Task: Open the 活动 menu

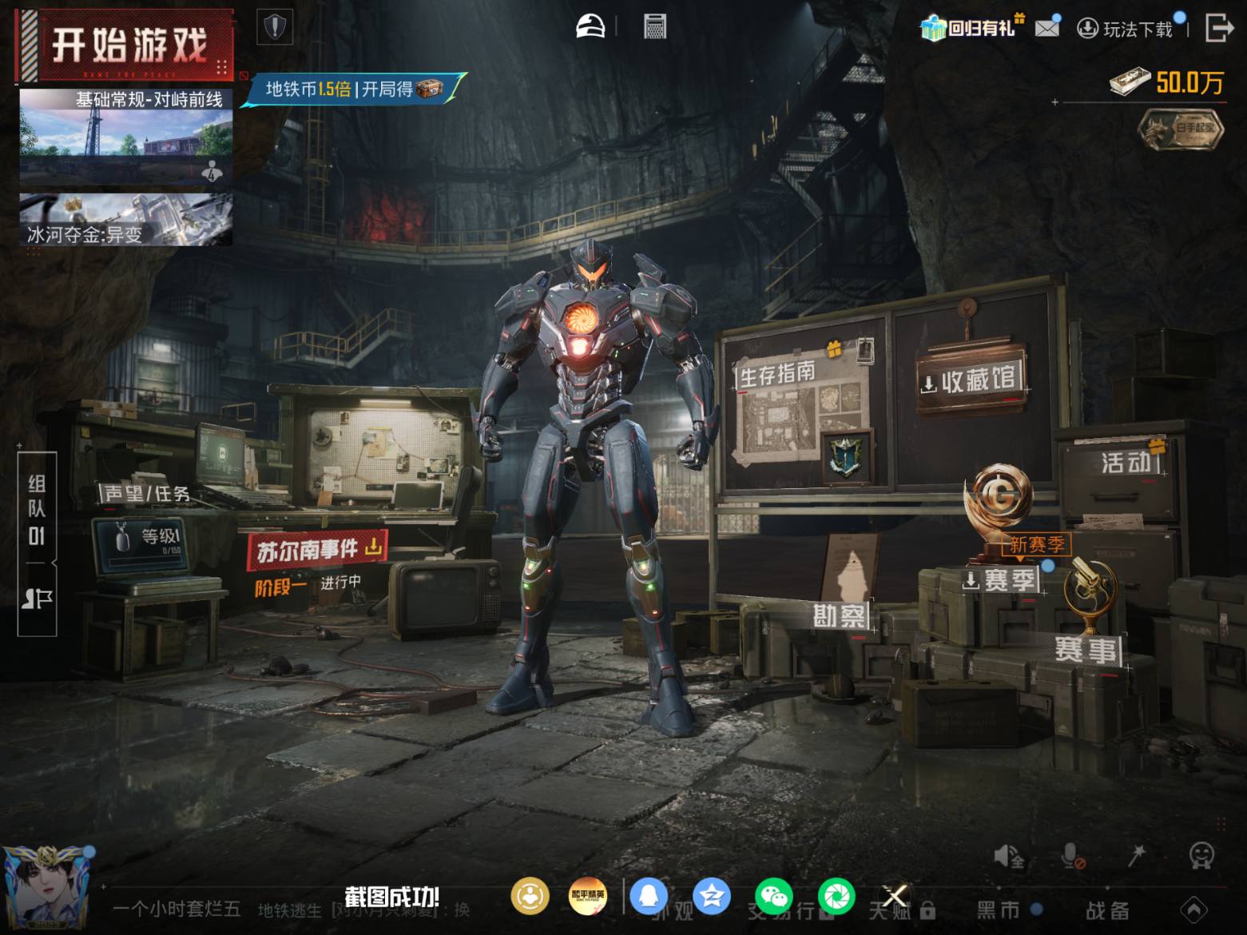Action: (x=1126, y=462)
